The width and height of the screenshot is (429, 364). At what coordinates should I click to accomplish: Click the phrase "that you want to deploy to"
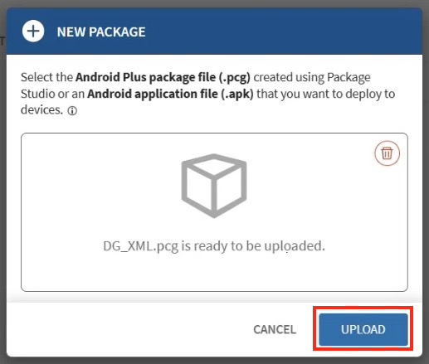pos(326,94)
